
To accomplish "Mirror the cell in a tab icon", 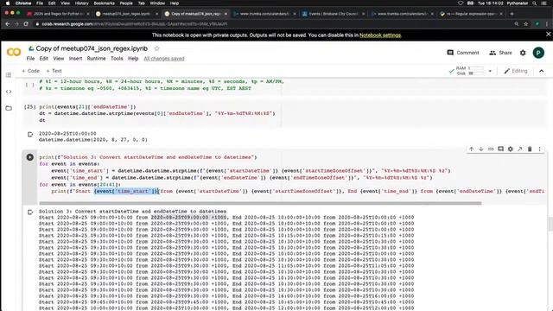I will tap(520, 149).
